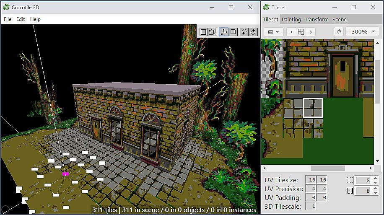Image resolution: width=384 pixels, height=215 pixels.
Task: Increase the dotted-grid spinner value
Action: click(376, 178)
